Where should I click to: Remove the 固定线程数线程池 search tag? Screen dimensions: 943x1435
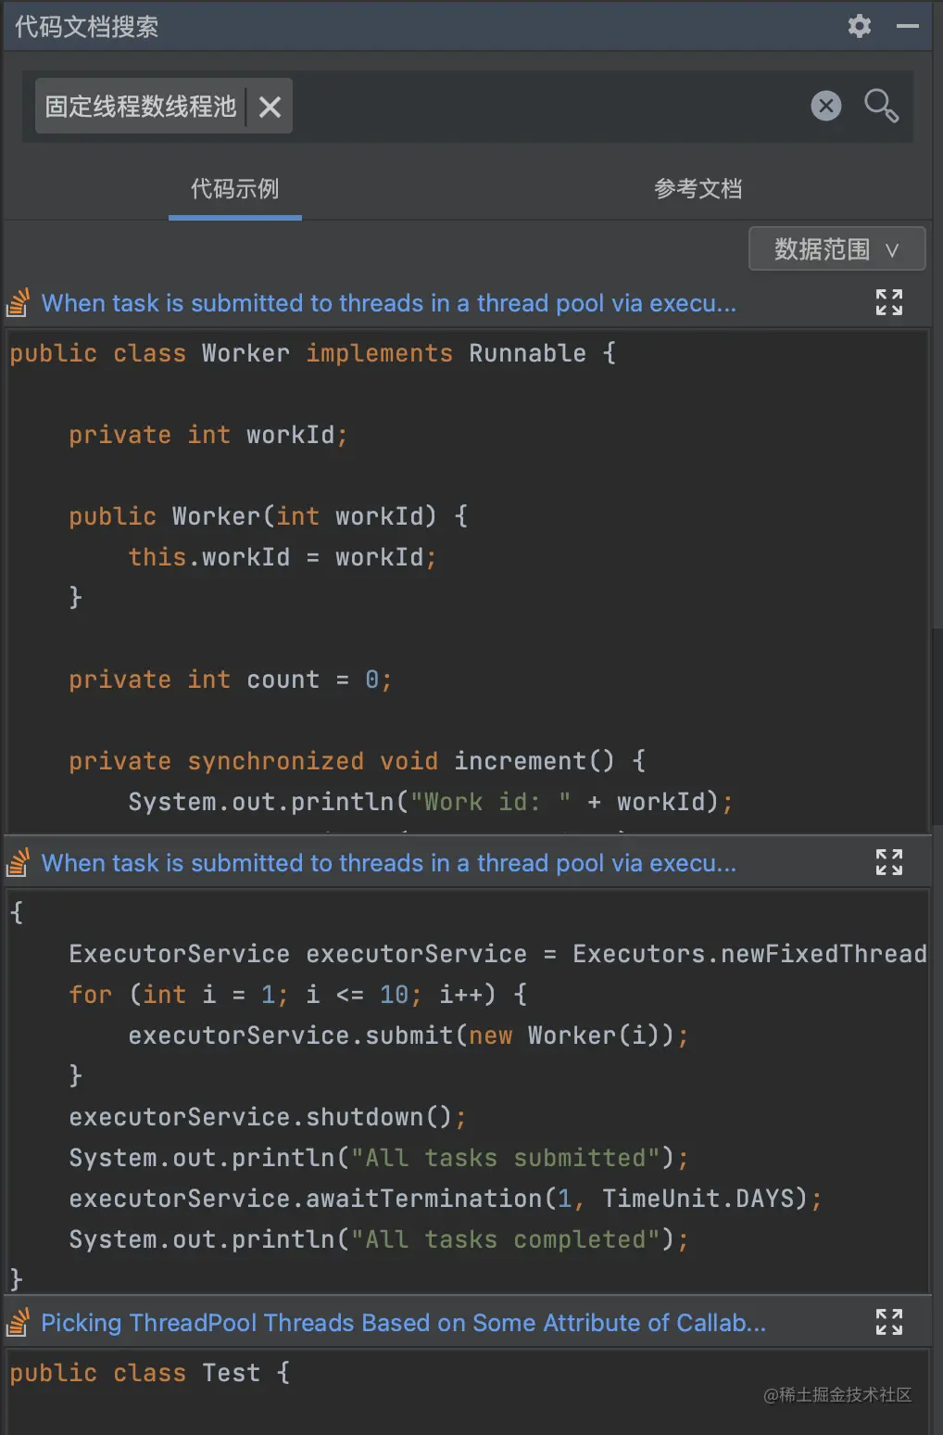[270, 108]
